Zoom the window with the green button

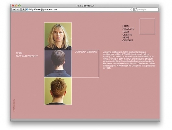(19, 6)
